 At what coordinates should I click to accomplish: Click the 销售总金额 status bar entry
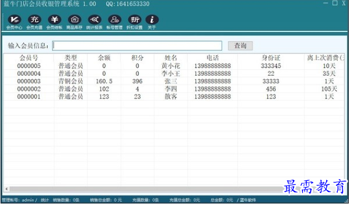(x=106, y=200)
